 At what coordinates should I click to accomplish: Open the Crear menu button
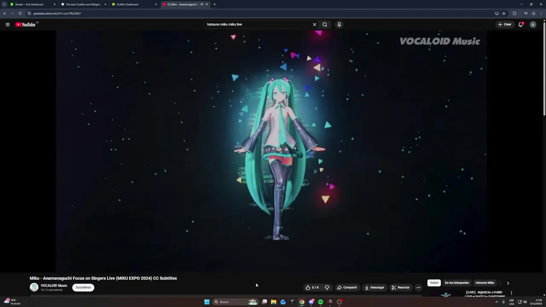(505, 24)
